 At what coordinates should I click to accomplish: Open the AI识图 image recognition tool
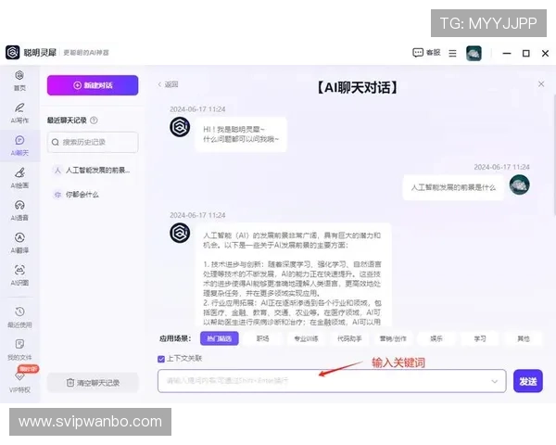19,275
